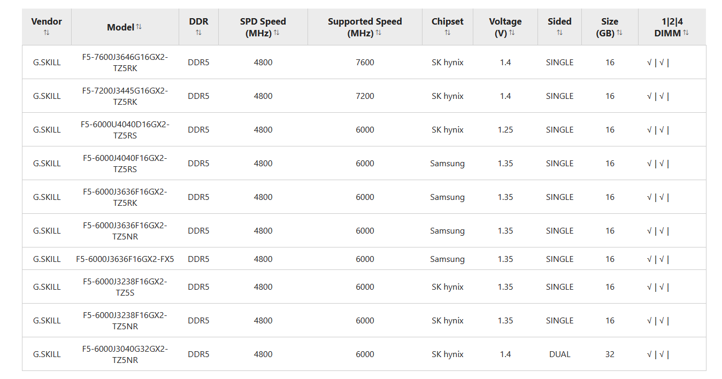Select model F5-6000J3040G32GX2-TZ5NR
The image size is (722, 379).
[125, 354]
